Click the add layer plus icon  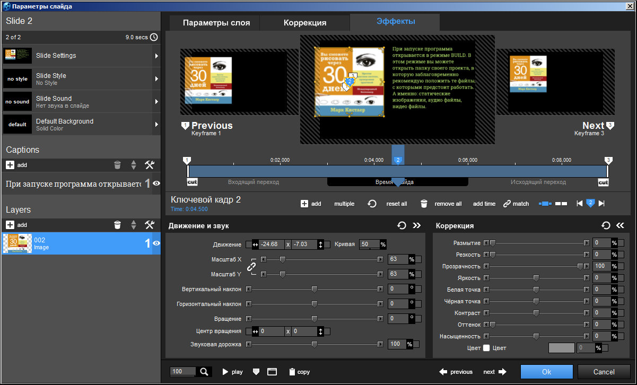tap(10, 225)
